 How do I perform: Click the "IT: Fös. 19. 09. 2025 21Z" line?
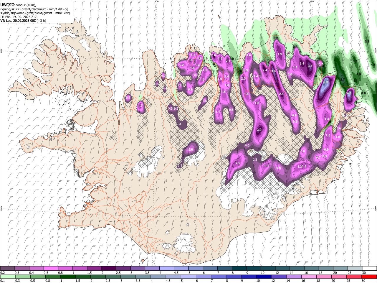click(19, 17)
